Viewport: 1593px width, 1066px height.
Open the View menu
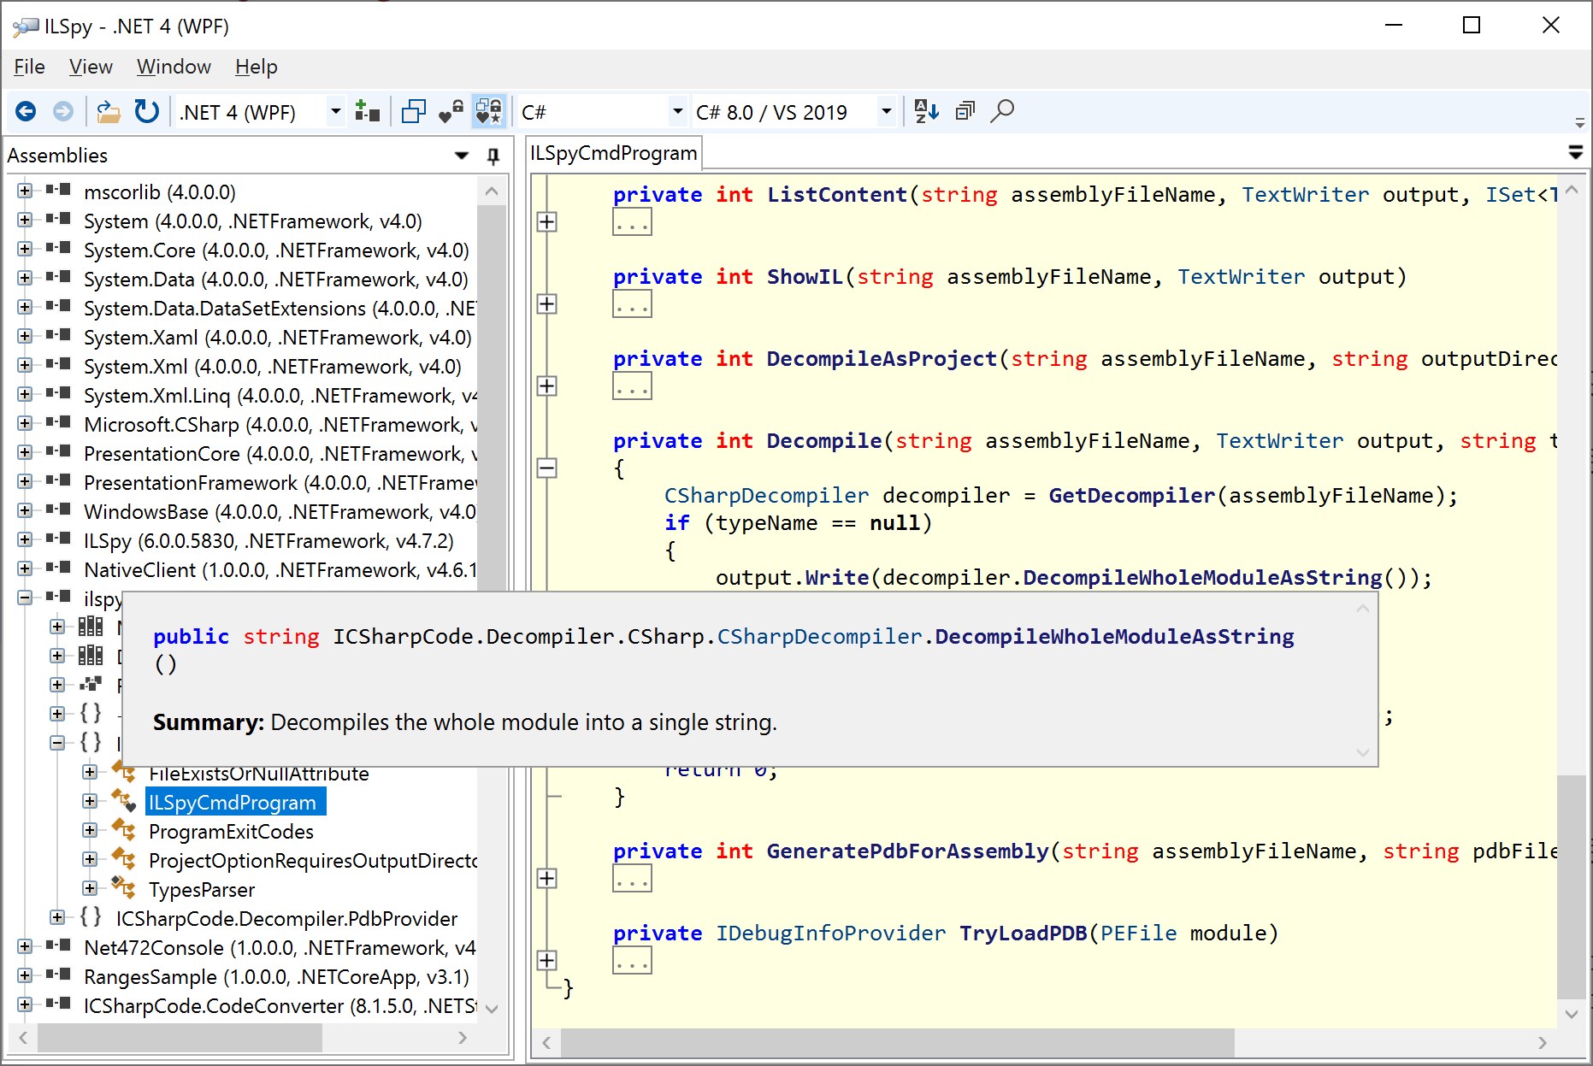point(91,67)
